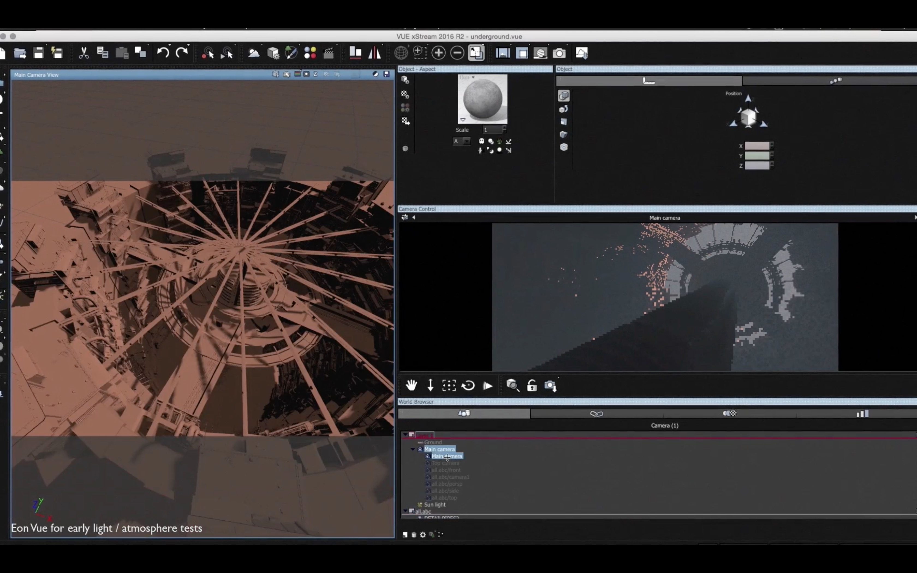This screenshot has height=573, width=917.
Task: Click the Save floppy disk icon
Action: [39, 53]
